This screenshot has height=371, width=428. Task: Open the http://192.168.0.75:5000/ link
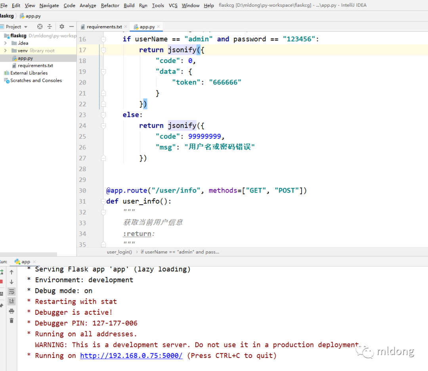[131, 356]
